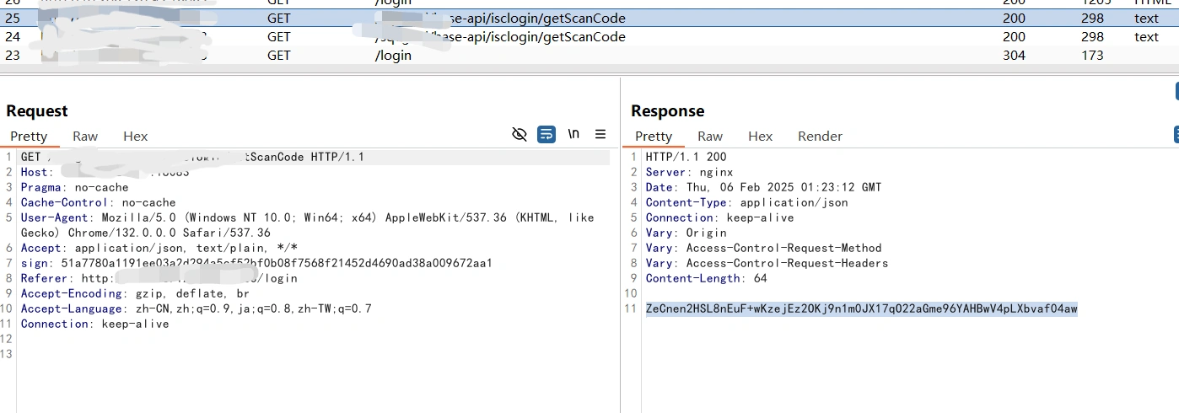Open the Request Hex tab
The height and width of the screenshot is (413, 1179).
pos(135,137)
